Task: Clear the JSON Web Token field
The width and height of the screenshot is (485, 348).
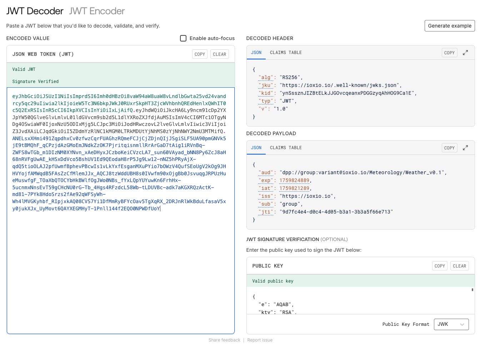Action: click(x=219, y=54)
